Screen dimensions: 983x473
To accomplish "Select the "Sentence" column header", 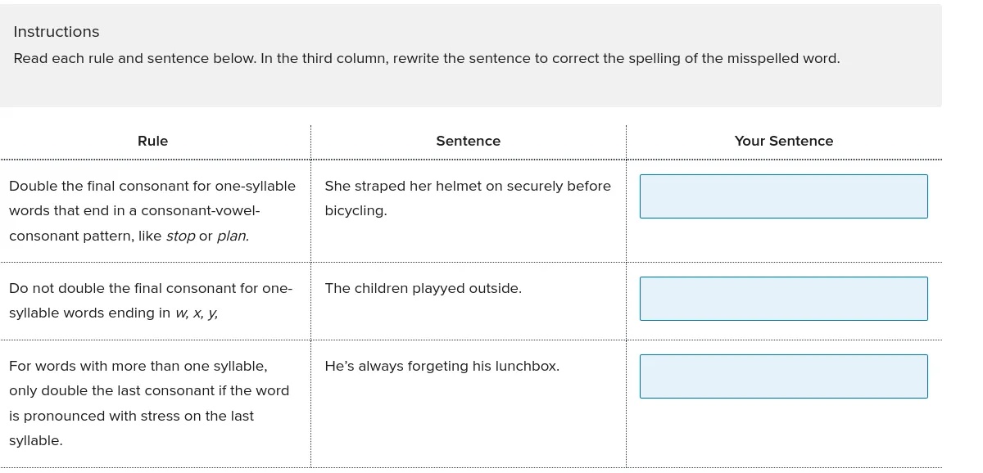I will click(468, 141).
